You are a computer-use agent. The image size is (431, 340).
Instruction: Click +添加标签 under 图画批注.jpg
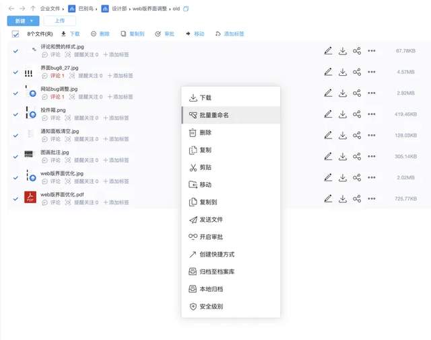click(x=117, y=160)
